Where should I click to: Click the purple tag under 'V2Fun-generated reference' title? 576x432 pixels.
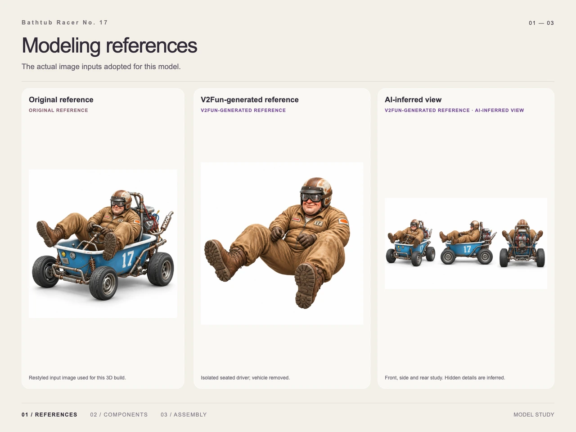[x=243, y=110]
